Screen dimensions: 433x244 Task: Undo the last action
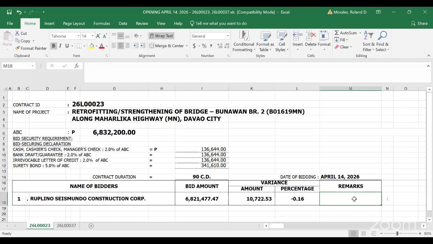pyautogui.click(x=19, y=12)
